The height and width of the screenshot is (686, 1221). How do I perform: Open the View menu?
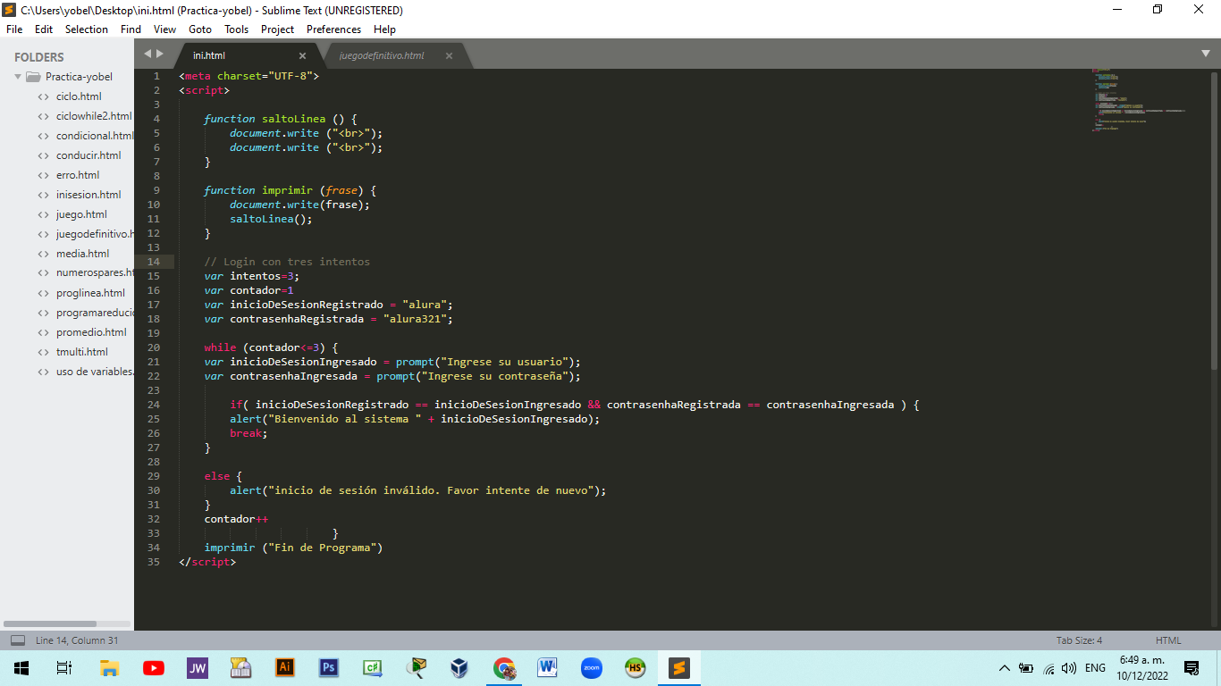point(165,29)
